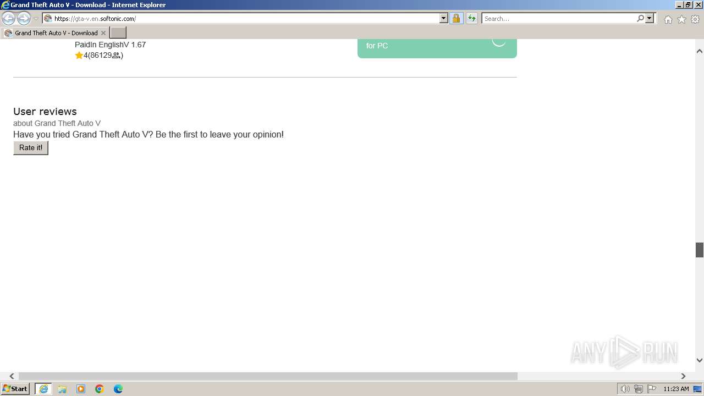The image size is (704, 396).
Task: Restore down the Internet Explorer window
Action: click(x=688, y=5)
